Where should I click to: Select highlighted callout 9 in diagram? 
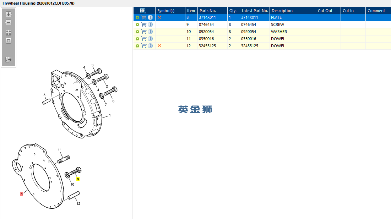(78, 179)
